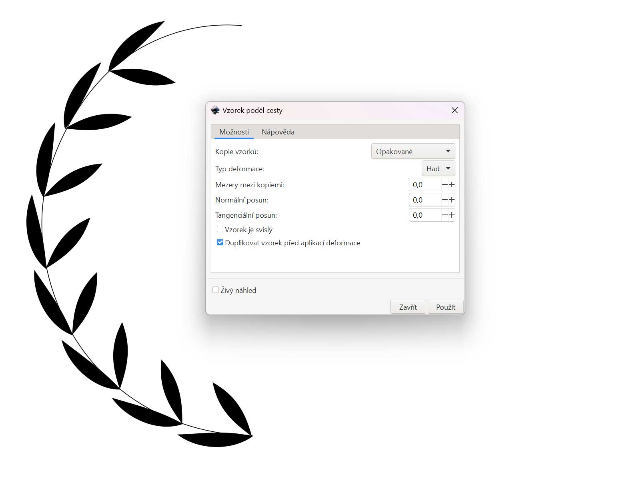Click into the Tangenciální posun value field
Screen dimensions: 629x477
tap(425, 215)
